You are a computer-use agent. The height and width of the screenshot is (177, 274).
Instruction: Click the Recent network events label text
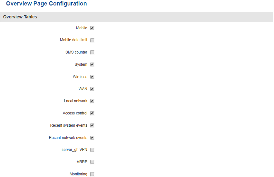[68, 138]
